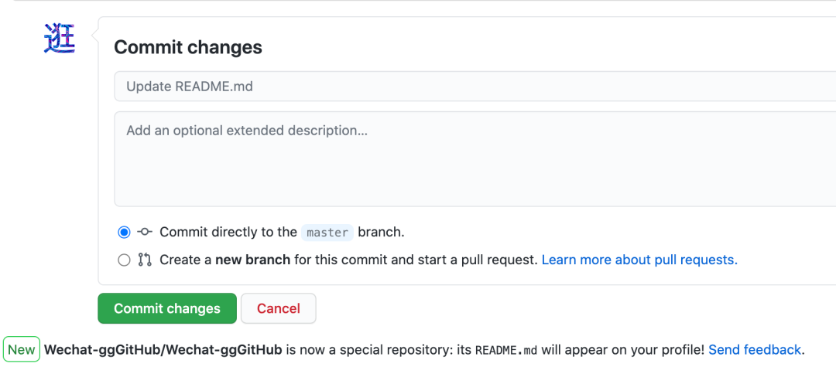Click the user avatar image
The height and width of the screenshot is (384, 836).
(x=60, y=39)
